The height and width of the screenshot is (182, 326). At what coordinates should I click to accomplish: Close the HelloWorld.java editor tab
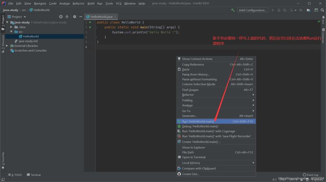tap(114, 17)
